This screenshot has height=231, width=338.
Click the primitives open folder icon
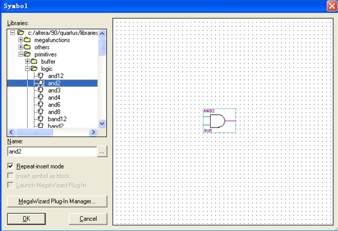[x=27, y=54]
